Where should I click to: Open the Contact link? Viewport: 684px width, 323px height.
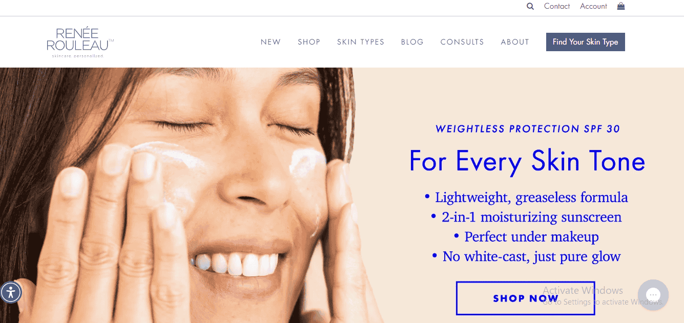557,6
